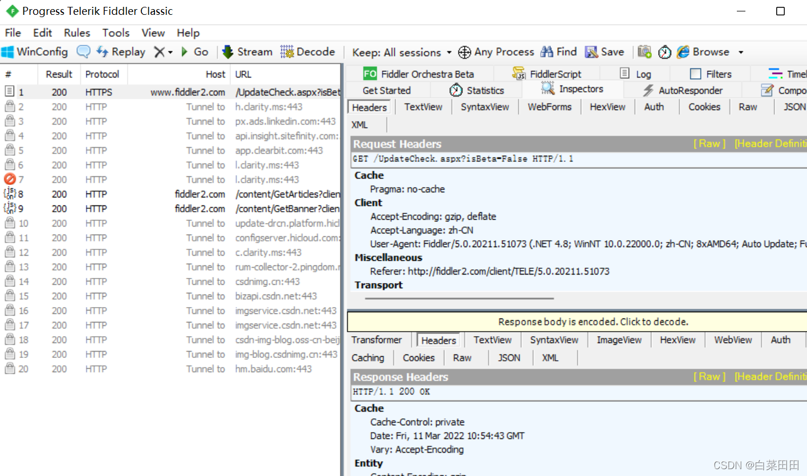This screenshot has width=807, height=476.
Task: Open the AutoResponder tab
Action: pyautogui.click(x=683, y=90)
